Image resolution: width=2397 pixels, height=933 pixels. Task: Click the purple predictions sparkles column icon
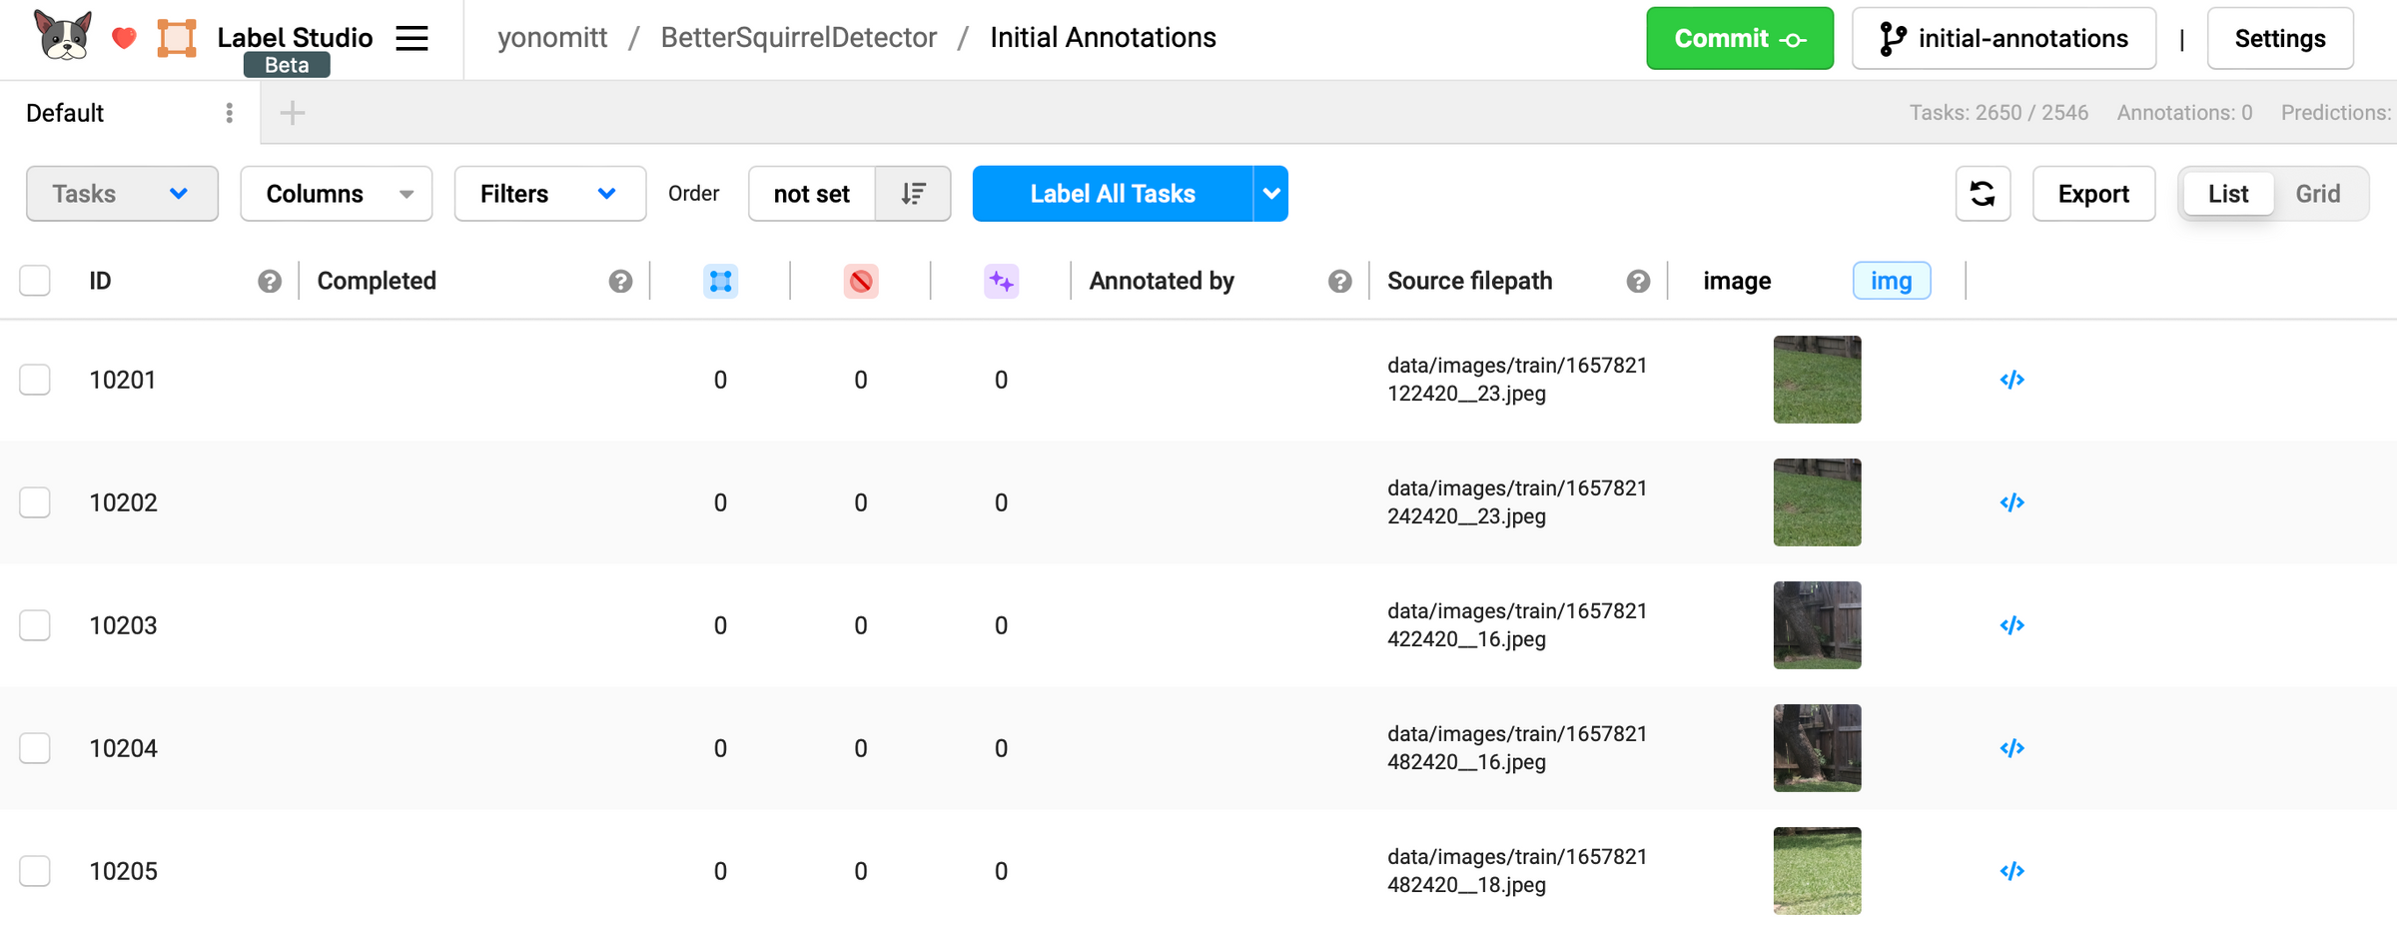point(1001,281)
